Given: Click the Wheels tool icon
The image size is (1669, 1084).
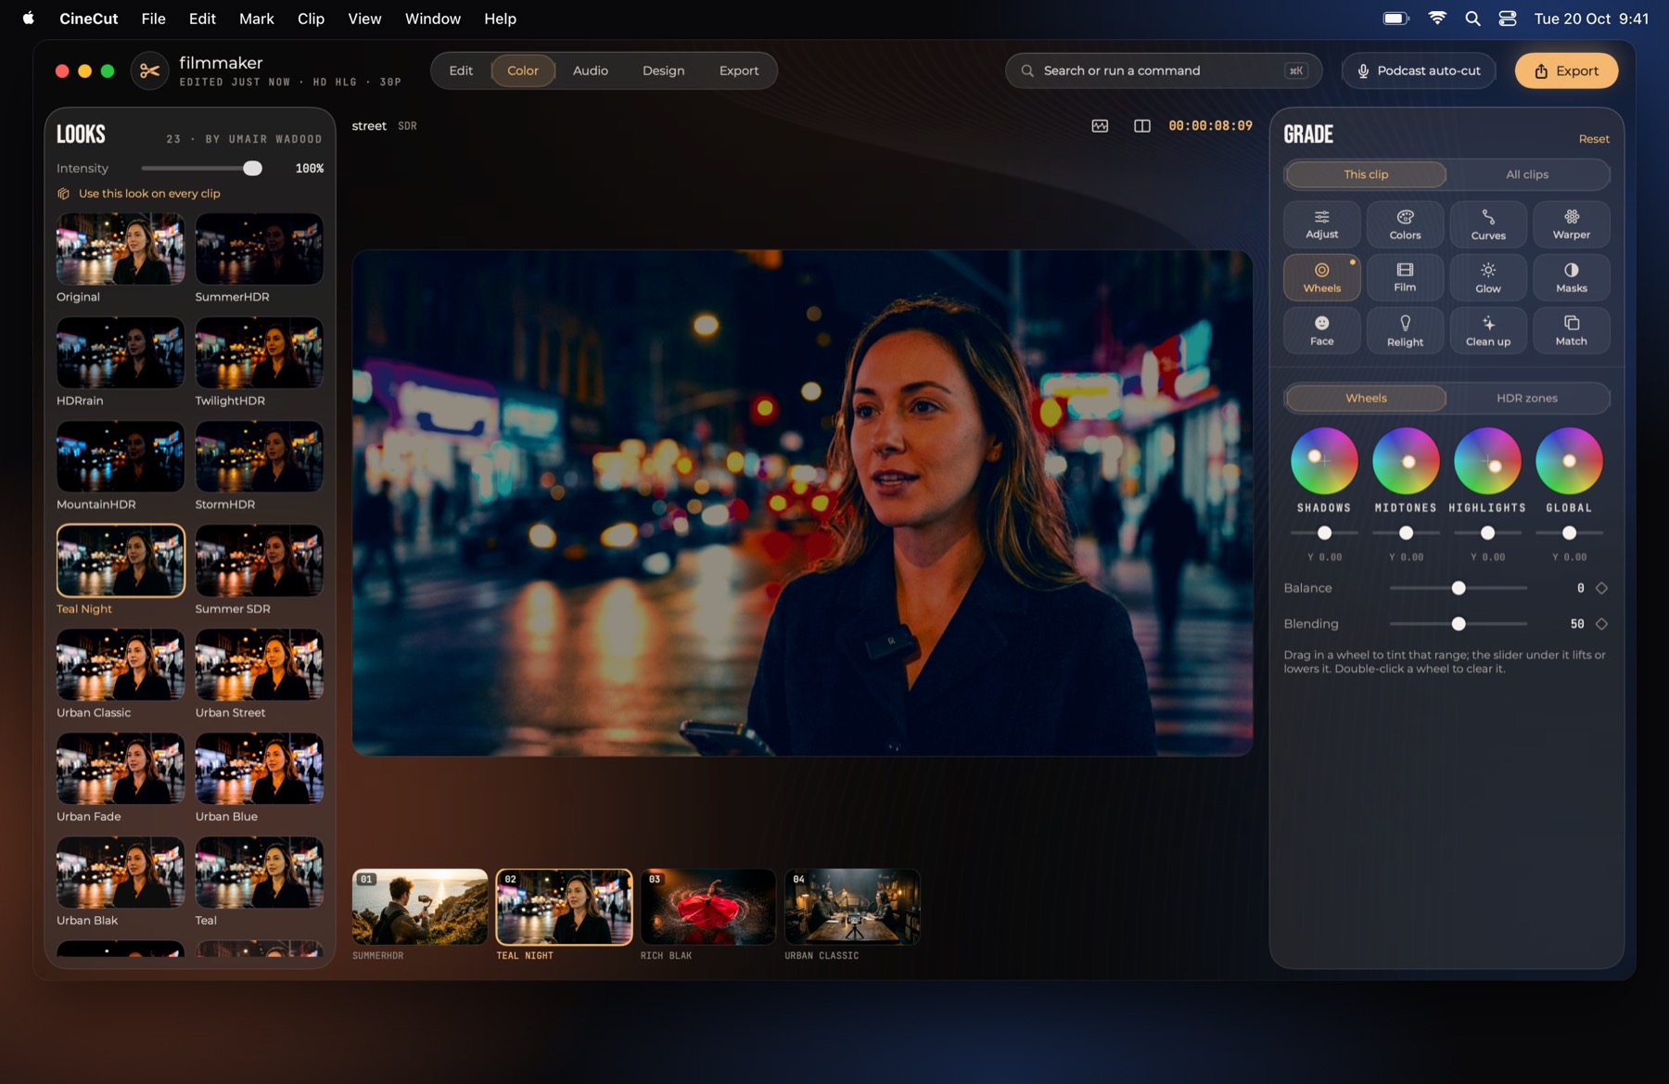Looking at the screenshot, I should tap(1321, 277).
